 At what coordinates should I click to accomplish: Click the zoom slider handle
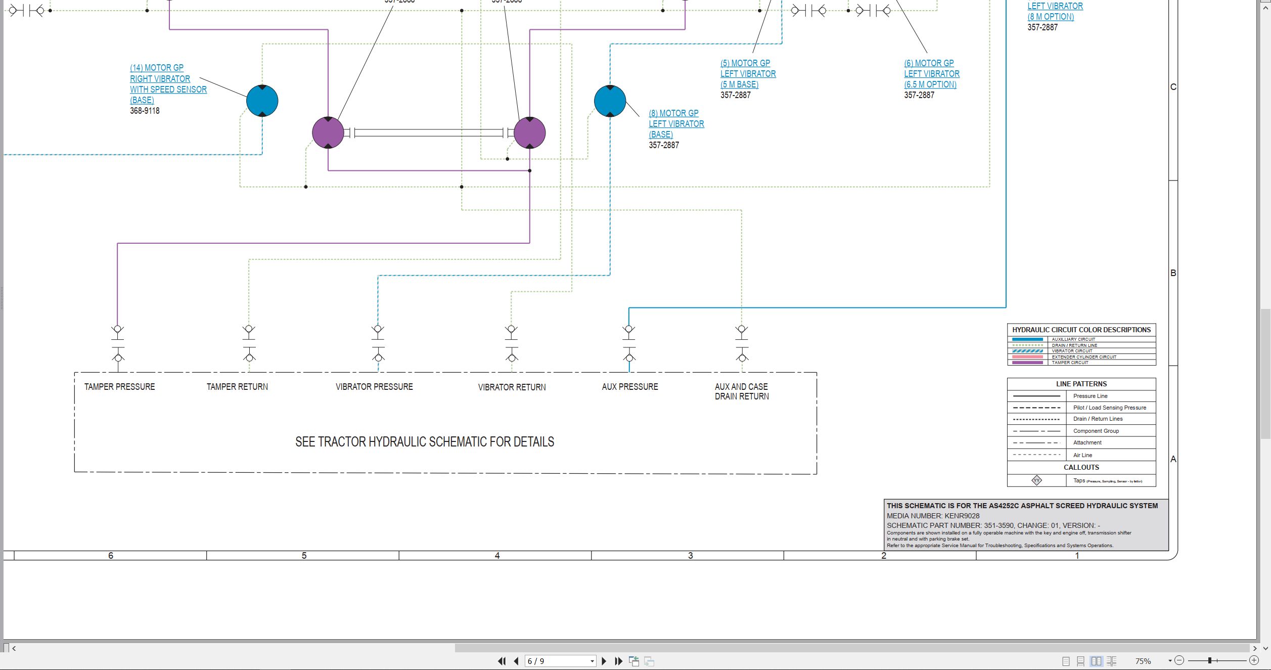pyautogui.click(x=1210, y=660)
